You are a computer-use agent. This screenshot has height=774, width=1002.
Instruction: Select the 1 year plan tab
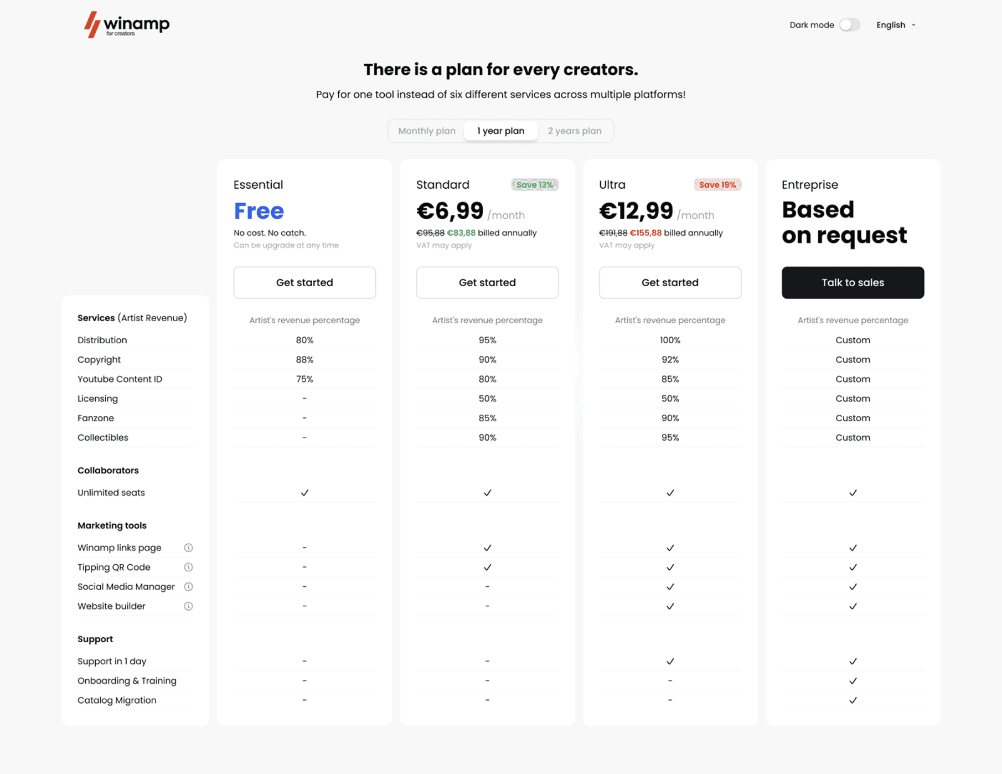[500, 131]
